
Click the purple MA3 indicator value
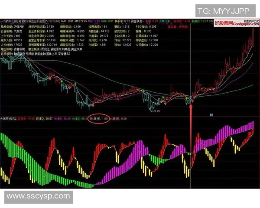[94, 21]
